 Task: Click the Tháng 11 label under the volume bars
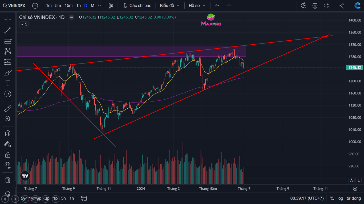click(x=104, y=189)
